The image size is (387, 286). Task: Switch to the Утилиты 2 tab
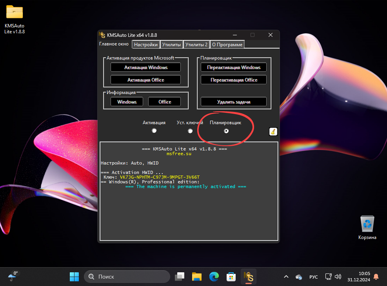pyautogui.click(x=196, y=45)
